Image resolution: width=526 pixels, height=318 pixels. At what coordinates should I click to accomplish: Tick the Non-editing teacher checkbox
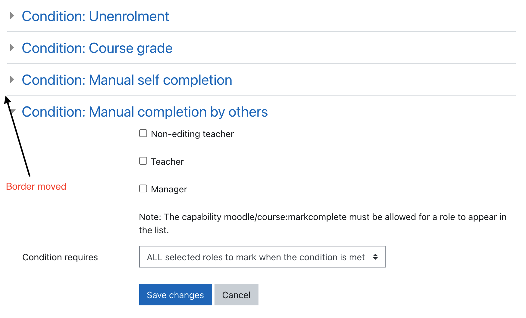point(143,133)
